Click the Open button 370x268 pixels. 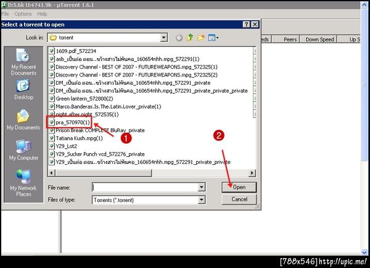point(239,187)
